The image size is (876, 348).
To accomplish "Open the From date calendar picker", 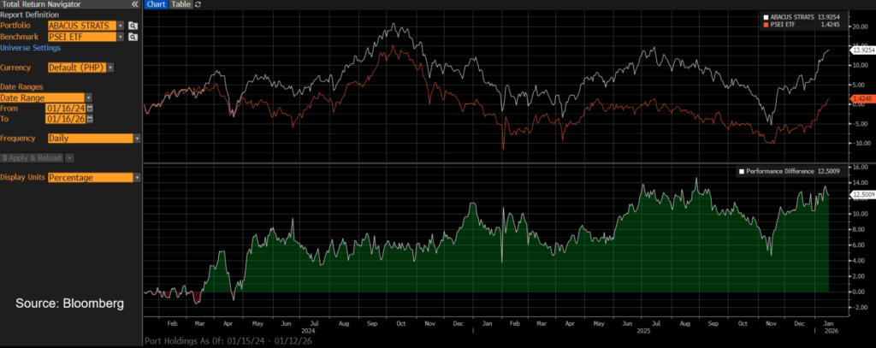I will point(89,108).
